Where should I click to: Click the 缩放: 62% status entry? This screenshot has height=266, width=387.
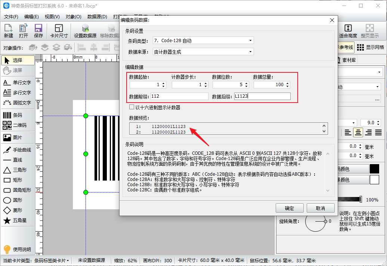[x=126, y=260]
